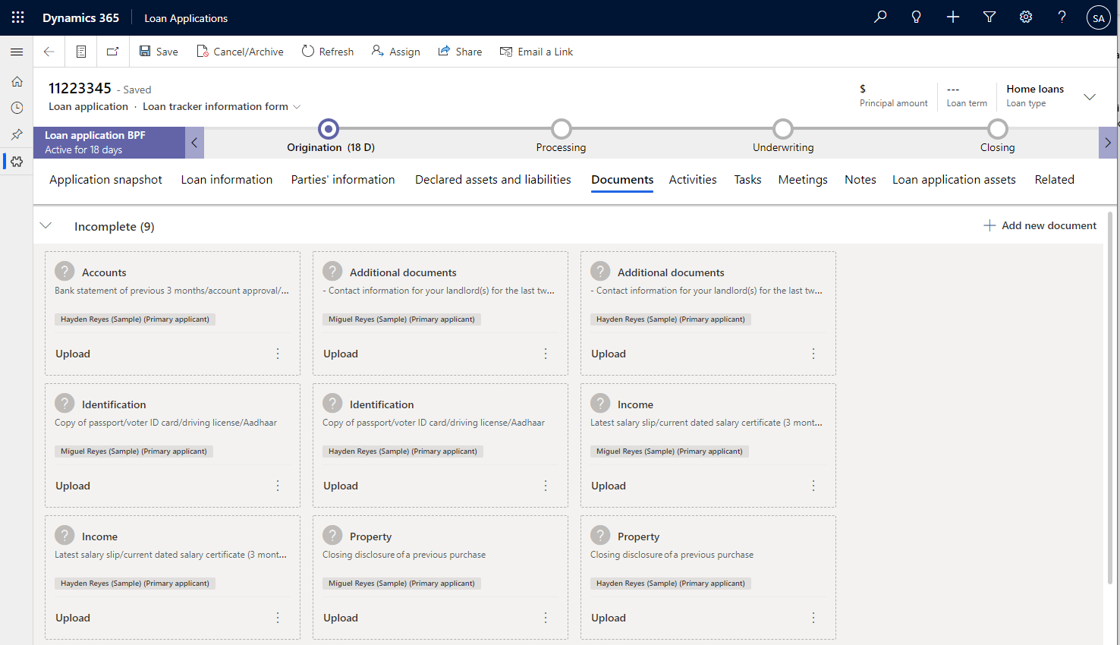Click the help question mark icon
The height and width of the screenshot is (645, 1120).
coord(1062,17)
